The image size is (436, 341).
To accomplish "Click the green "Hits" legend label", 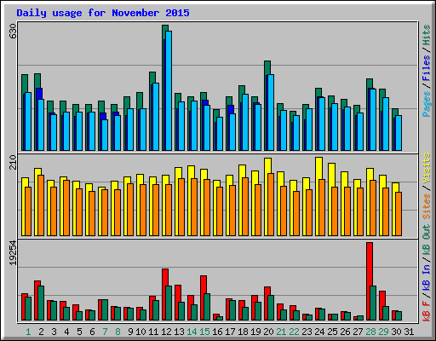I will click(x=427, y=35).
